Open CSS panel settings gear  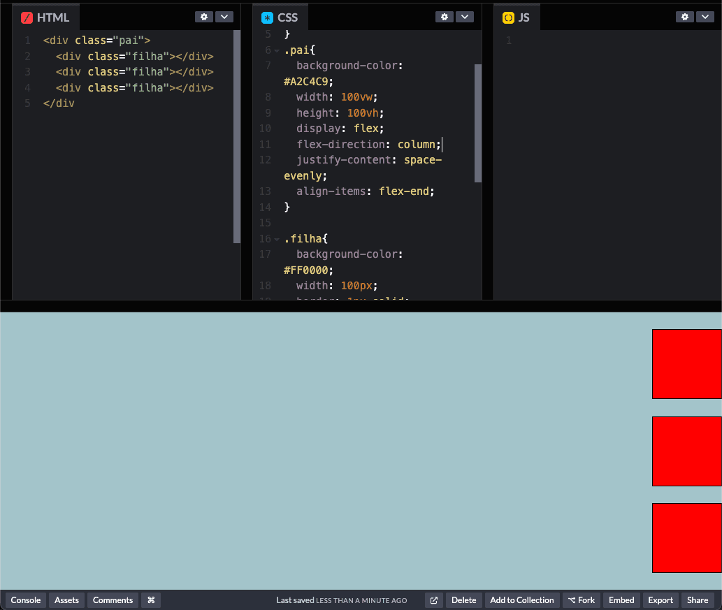tap(445, 17)
